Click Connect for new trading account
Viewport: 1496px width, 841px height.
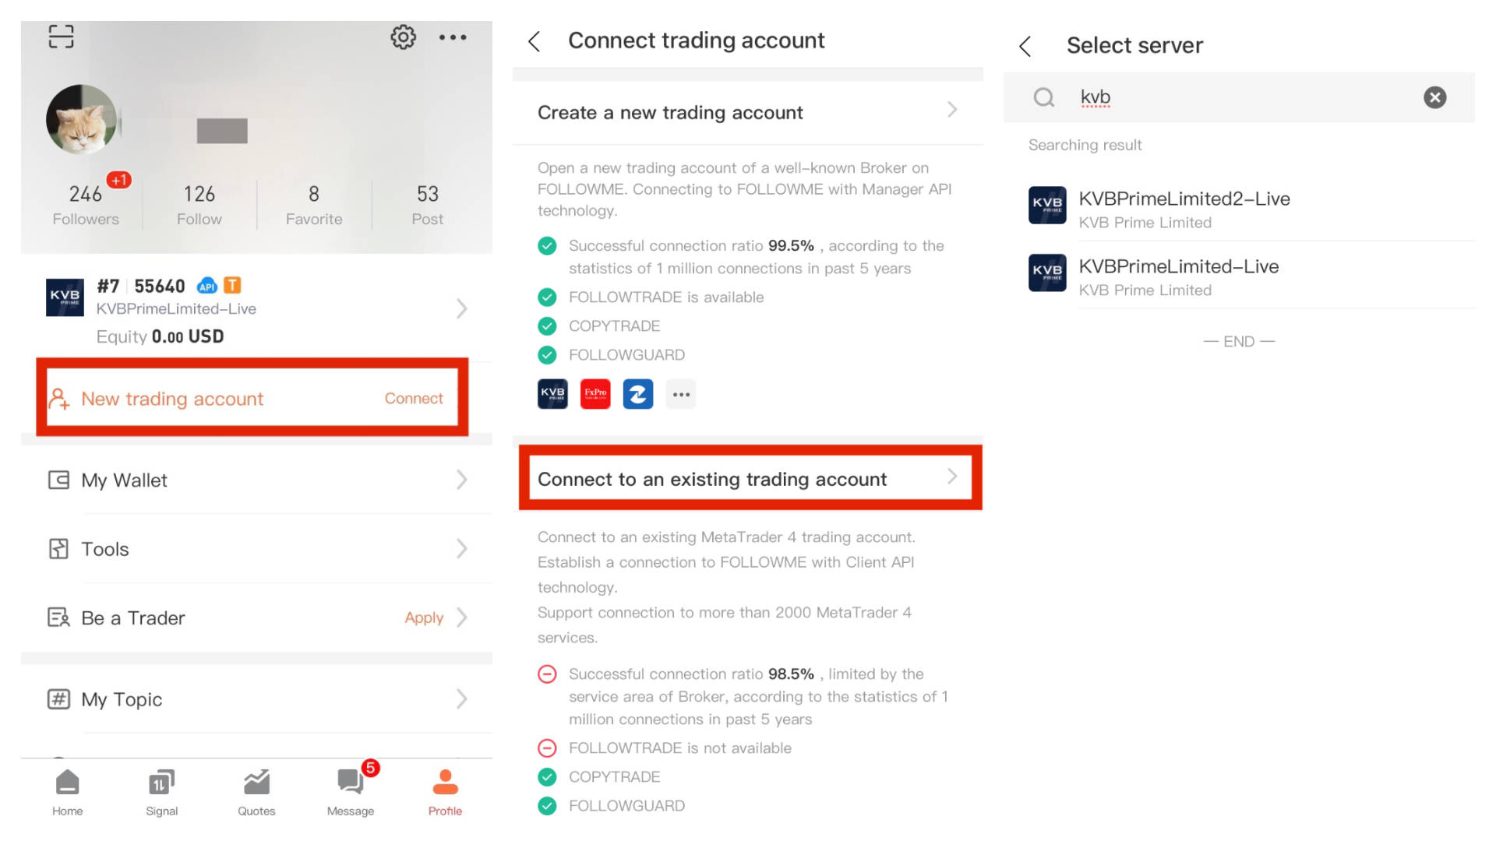tap(413, 399)
